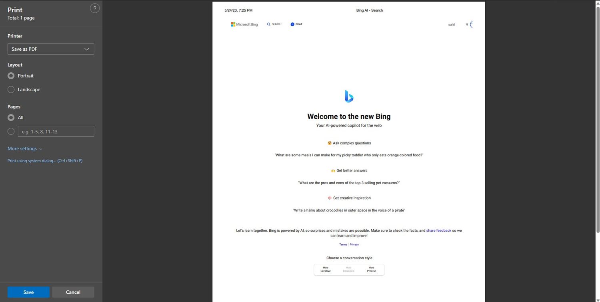The height and width of the screenshot is (302, 600).
Task: Click the page range input field
Action: tap(56, 131)
